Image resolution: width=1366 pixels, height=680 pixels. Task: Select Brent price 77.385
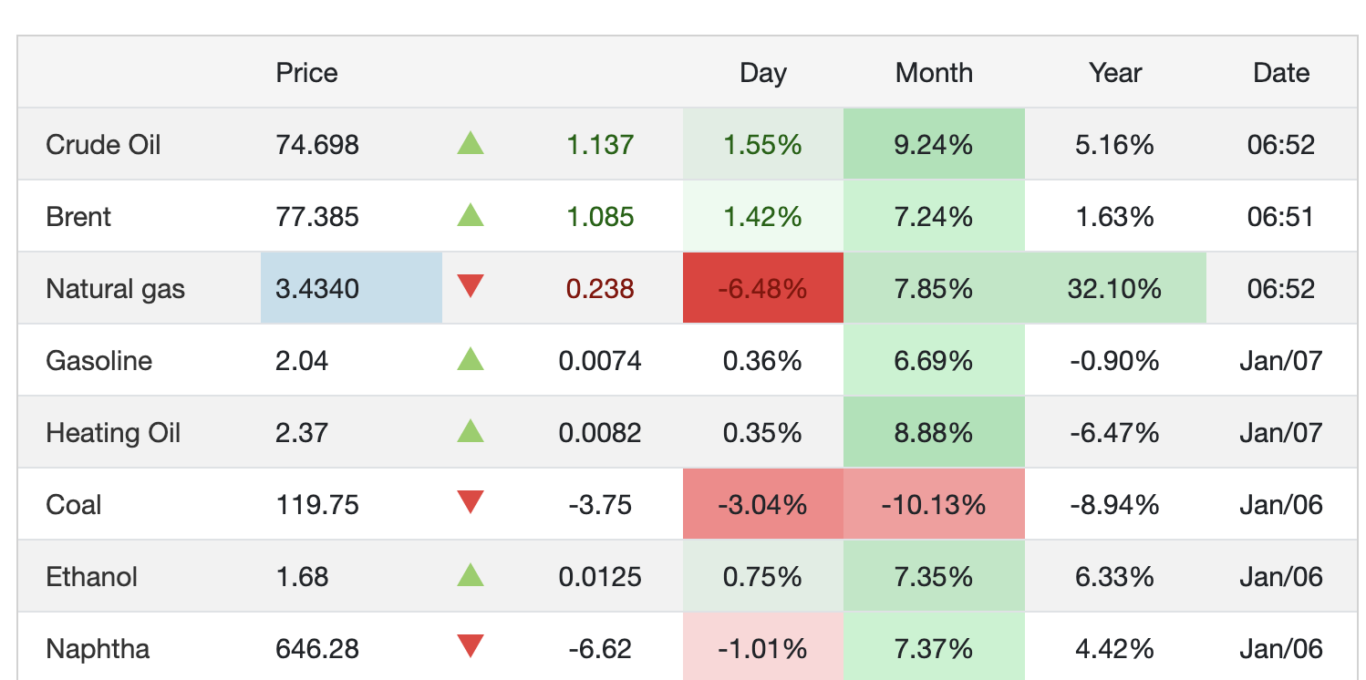317,217
